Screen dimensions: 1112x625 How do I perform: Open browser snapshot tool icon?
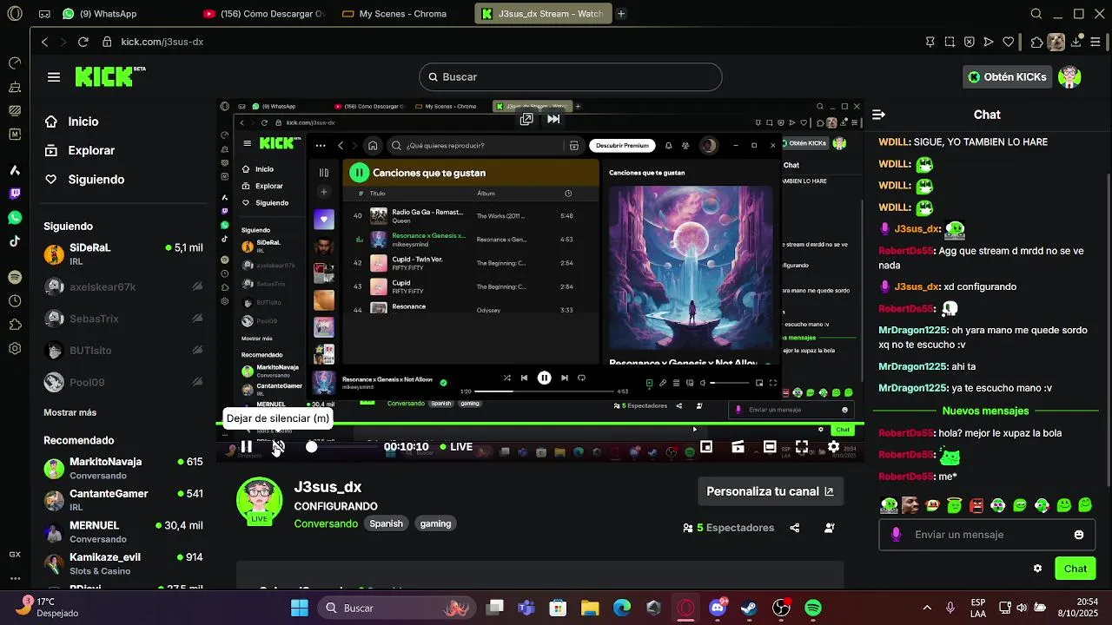[950, 42]
